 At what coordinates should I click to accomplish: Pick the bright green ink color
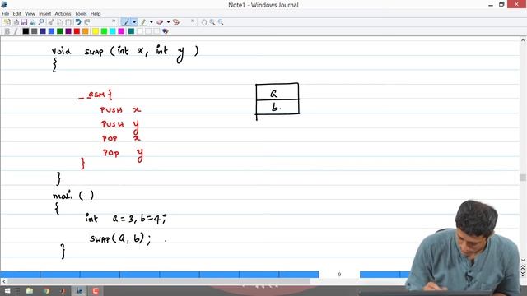tap(104, 31)
